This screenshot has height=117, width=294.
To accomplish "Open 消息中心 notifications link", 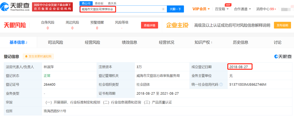I will pos(266,9).
